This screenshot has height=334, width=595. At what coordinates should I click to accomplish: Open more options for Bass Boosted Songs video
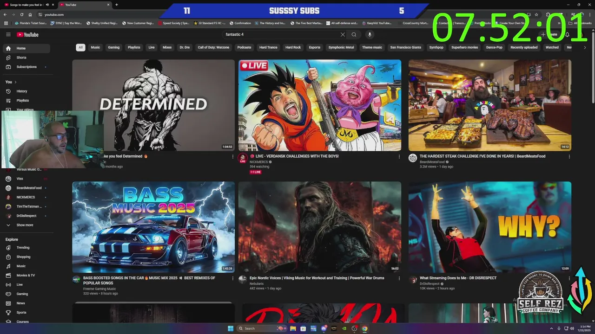click(233, 278)
